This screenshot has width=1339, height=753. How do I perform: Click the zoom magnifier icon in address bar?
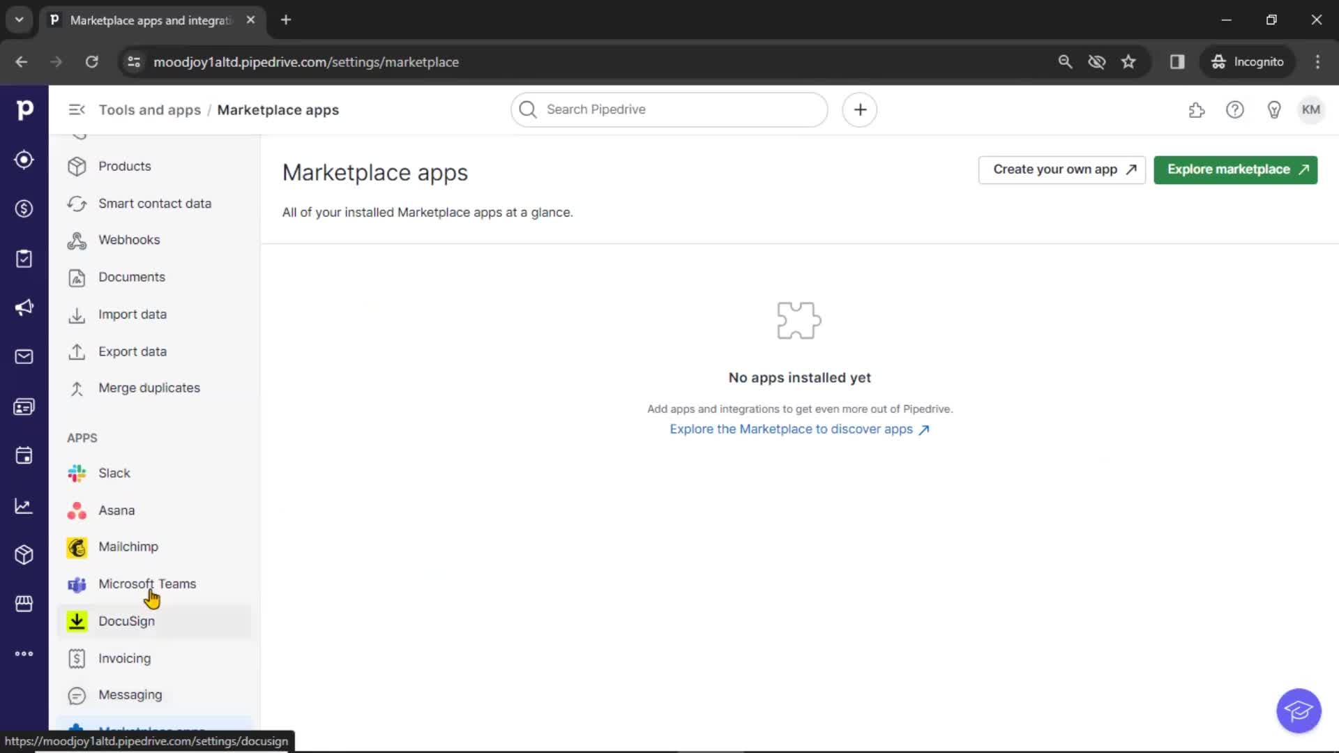1065,62
